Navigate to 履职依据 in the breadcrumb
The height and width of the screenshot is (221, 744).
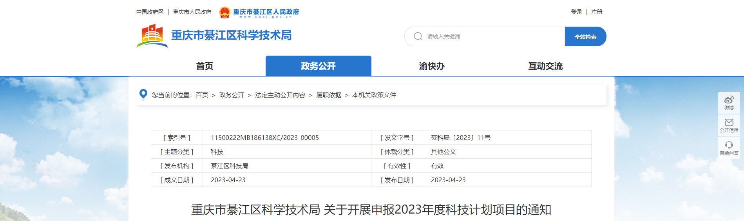click(329, 95)
